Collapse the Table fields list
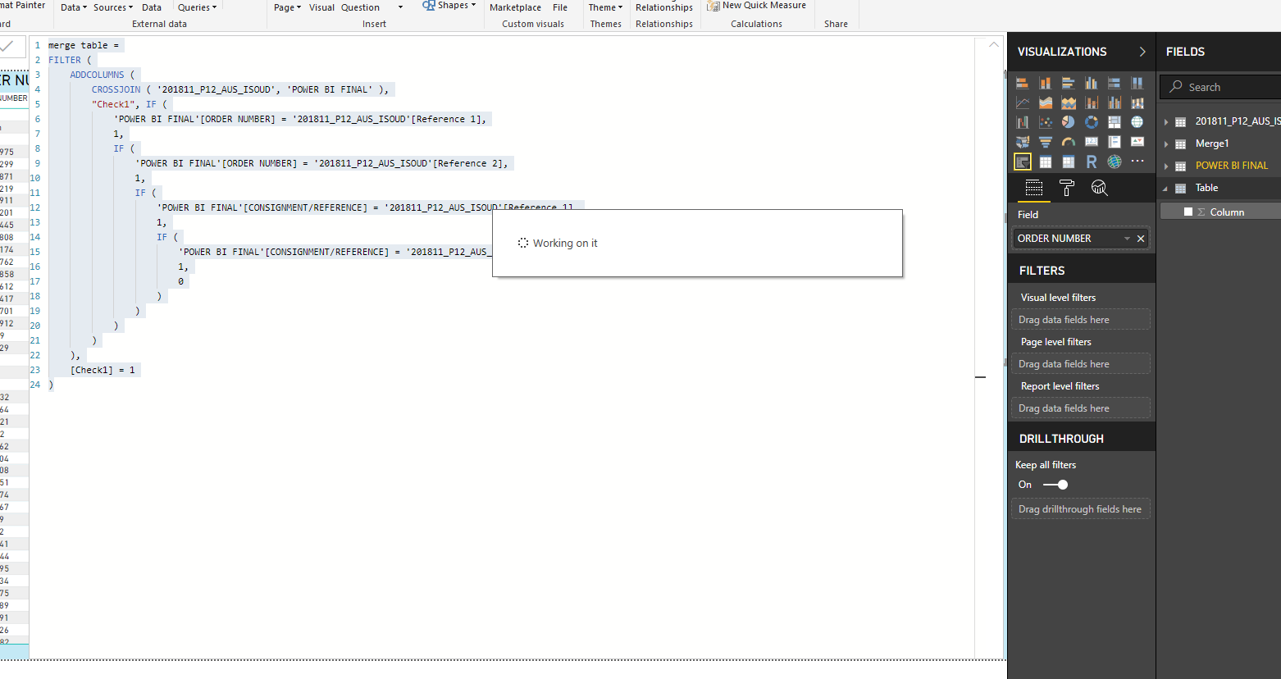Screen dimensions: 1281x679 (x=1165, y=189)
